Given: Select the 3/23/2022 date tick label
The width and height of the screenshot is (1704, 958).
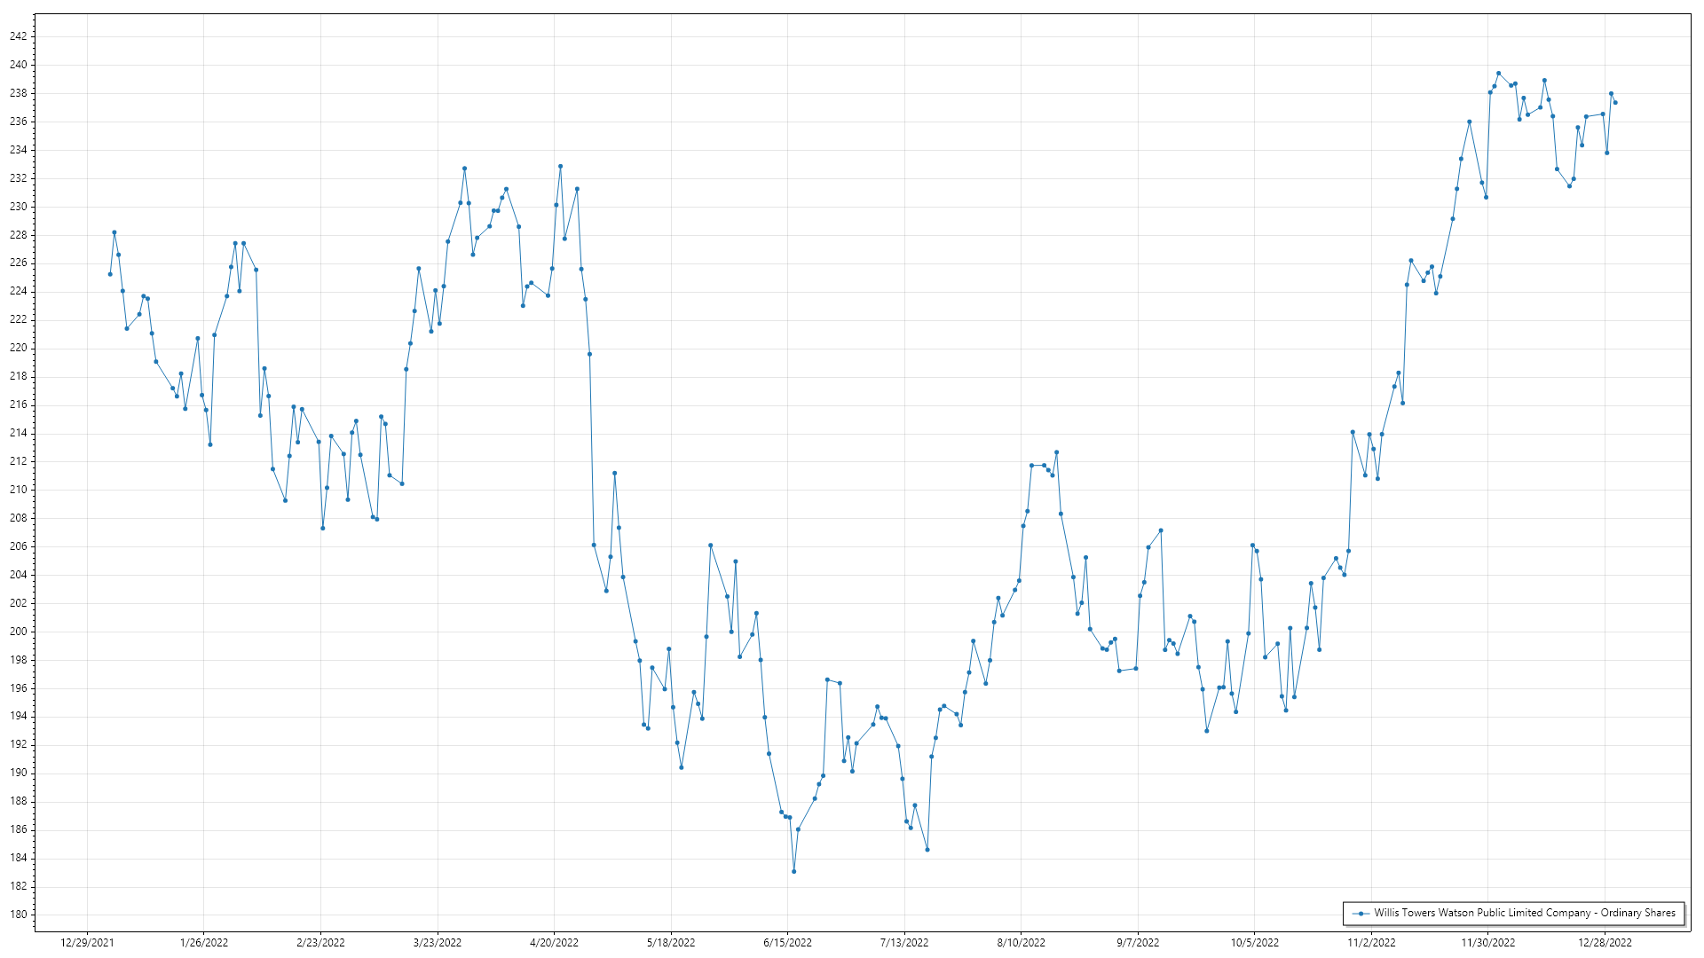Looking at the screenshot, I should pyautogui.click(x=438, y=942).
